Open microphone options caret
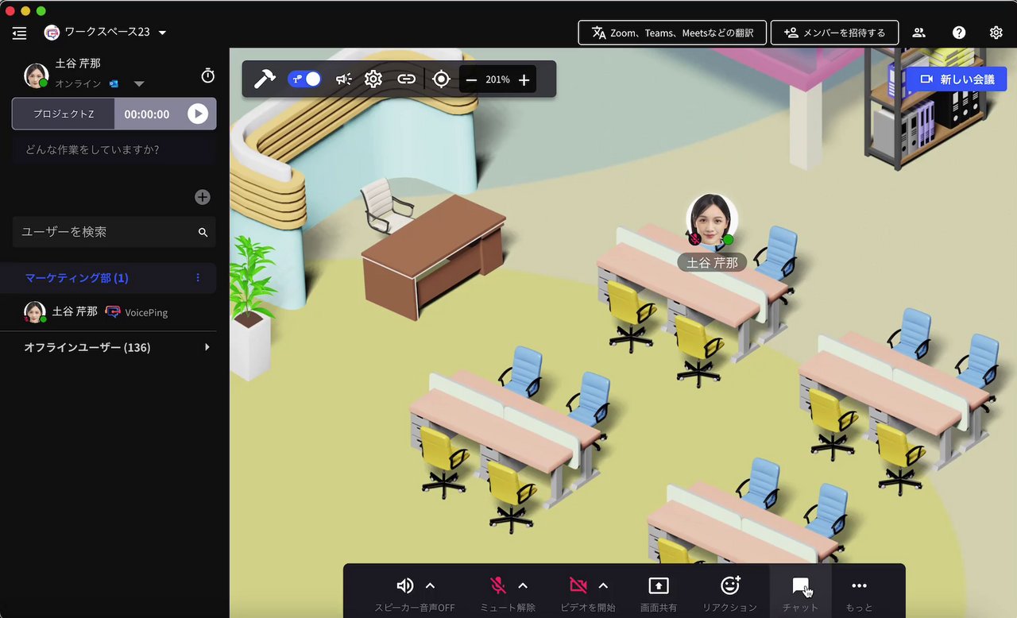Viewport: 1017px width, 618px height. (523, 585)
